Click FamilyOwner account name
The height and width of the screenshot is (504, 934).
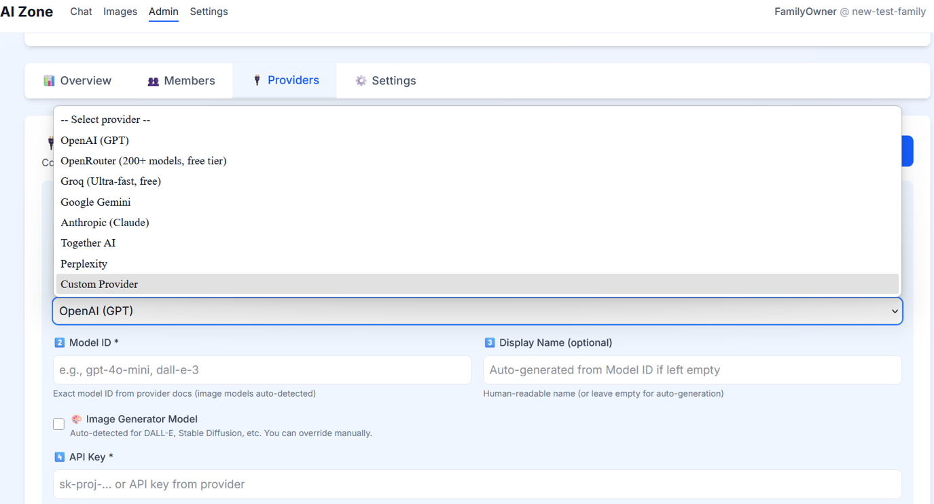[x=805, y=12]
